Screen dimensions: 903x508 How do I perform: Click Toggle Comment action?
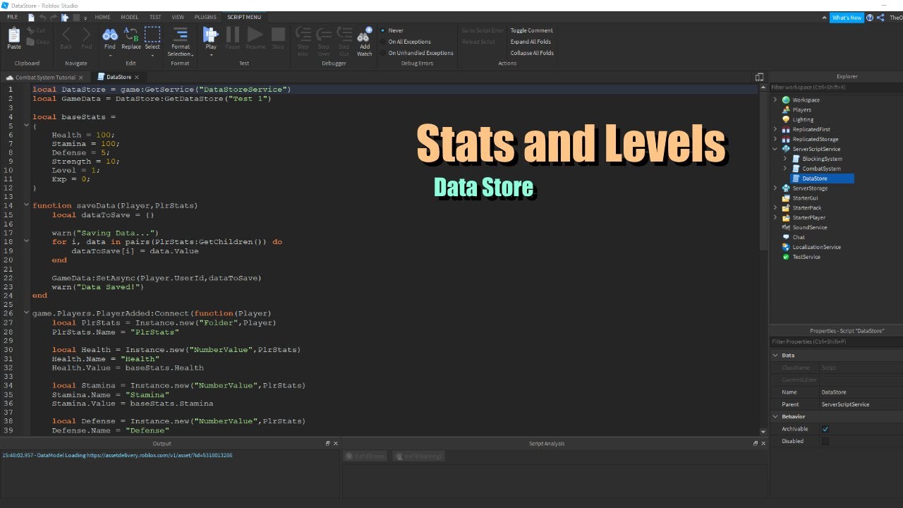point(532,31)
